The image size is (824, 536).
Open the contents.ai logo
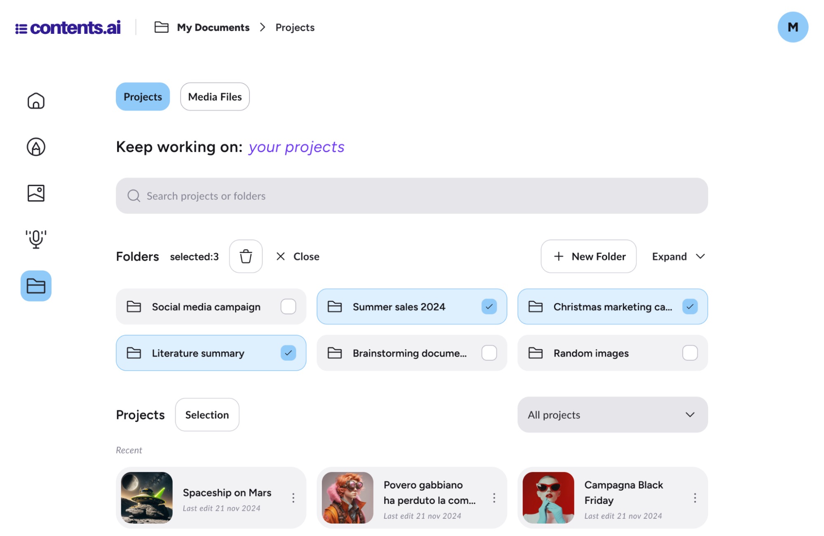click(68, 27)
